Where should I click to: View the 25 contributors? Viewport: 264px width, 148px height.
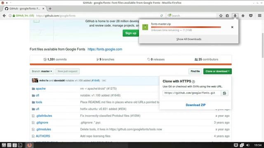(206, 59)
